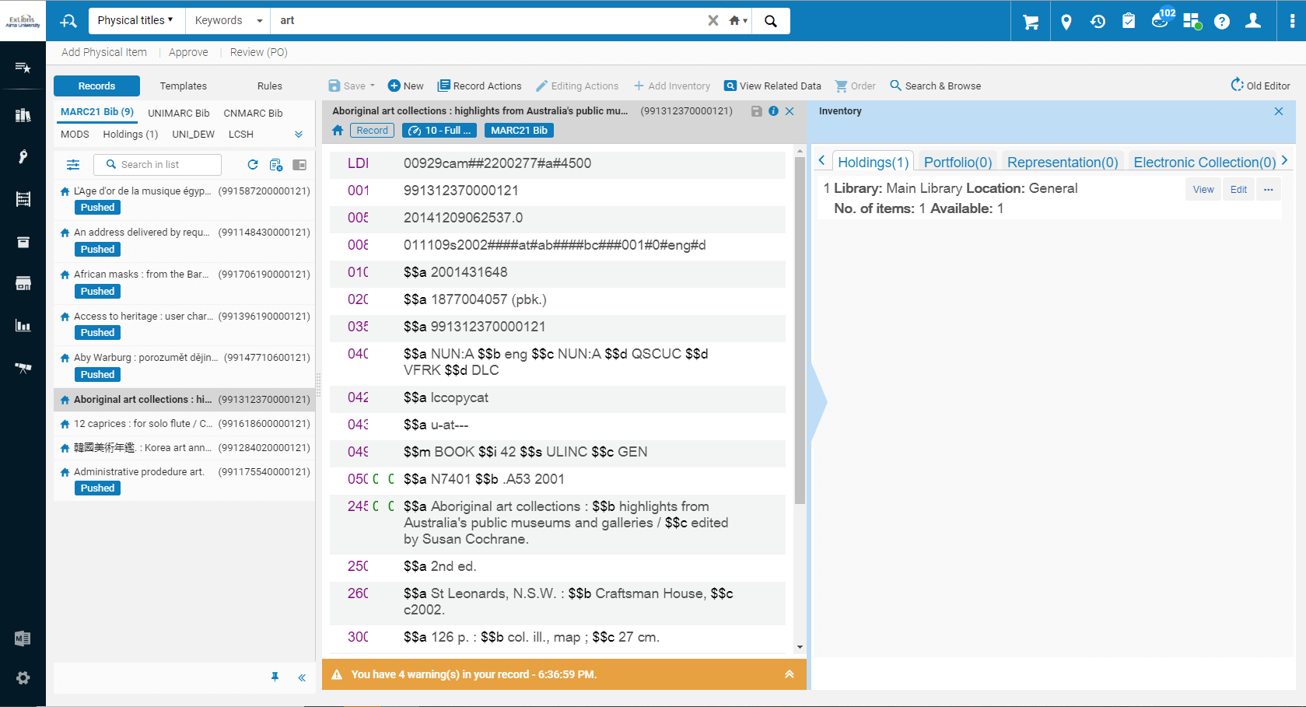Image resolution: width=1306 pixels, height=707 pixels.
Task: Expand hidden format tabs with the chevron
Action: pos(298,134)
